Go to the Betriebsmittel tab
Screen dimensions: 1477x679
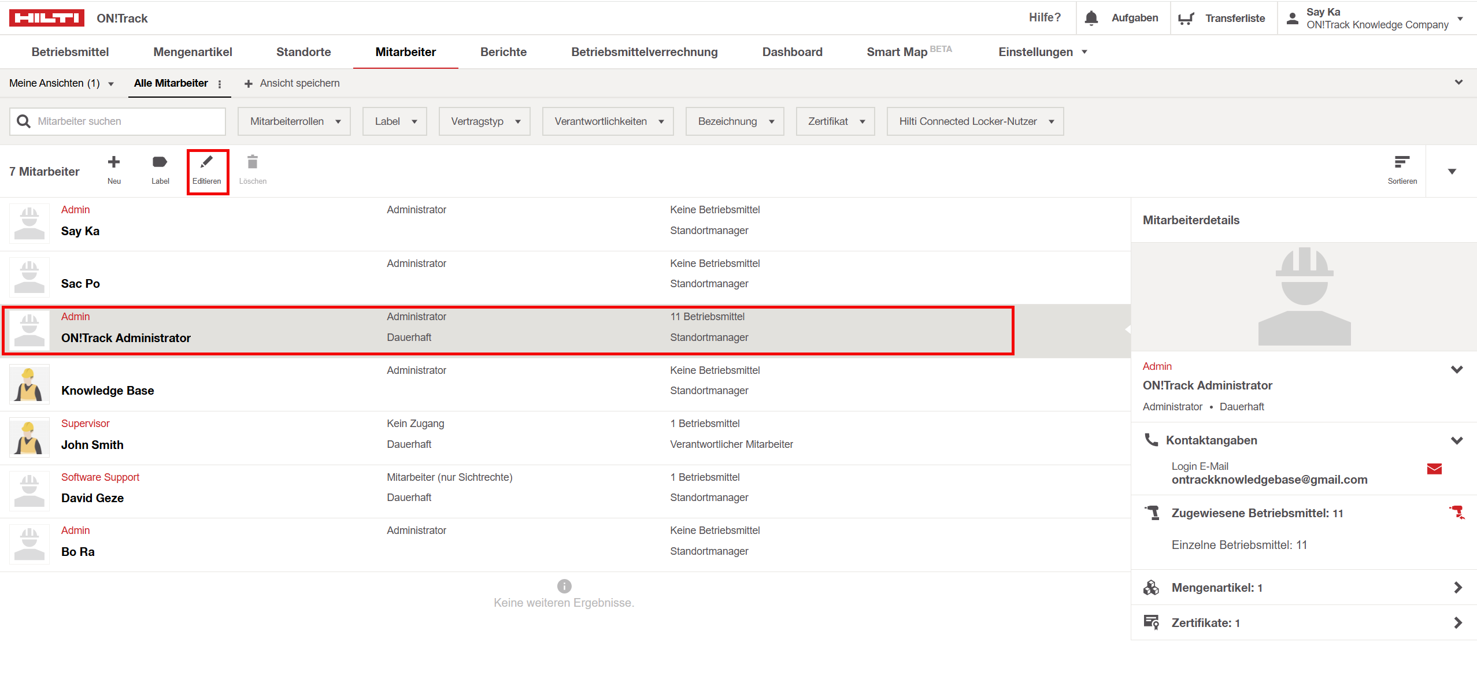click(70, 52)
